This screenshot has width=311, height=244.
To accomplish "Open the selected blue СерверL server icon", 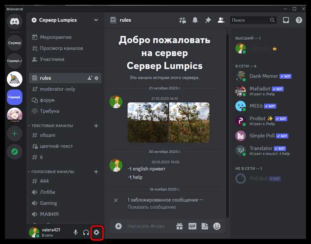I will pyautogui.click(x=15, y=97).
